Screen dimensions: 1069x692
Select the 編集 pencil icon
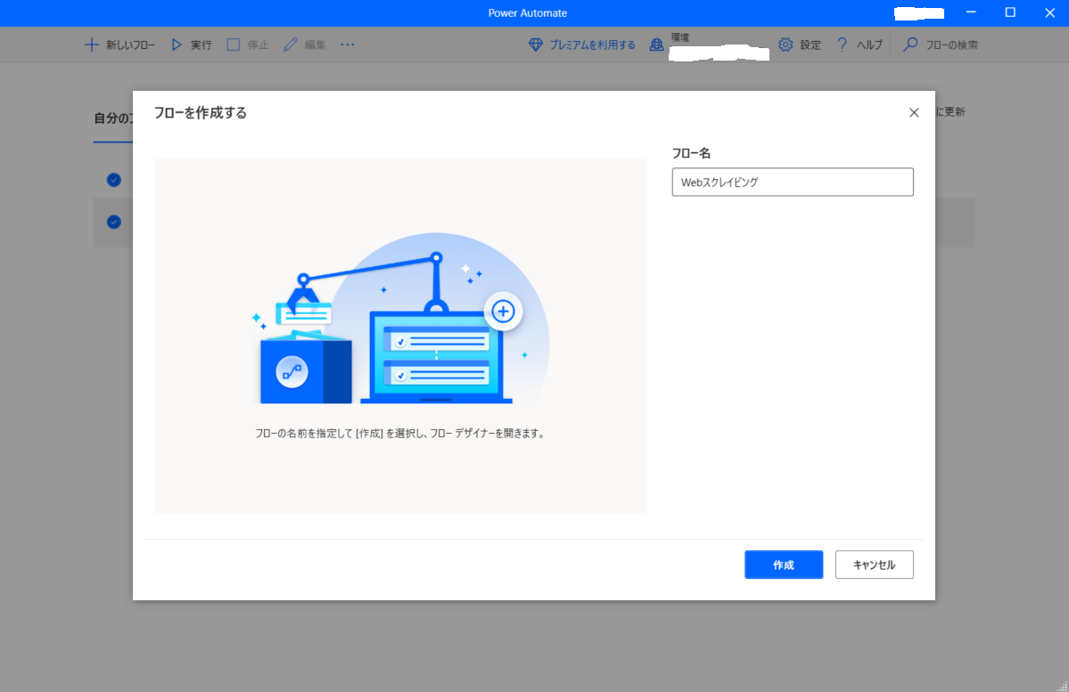coord(291,45)
